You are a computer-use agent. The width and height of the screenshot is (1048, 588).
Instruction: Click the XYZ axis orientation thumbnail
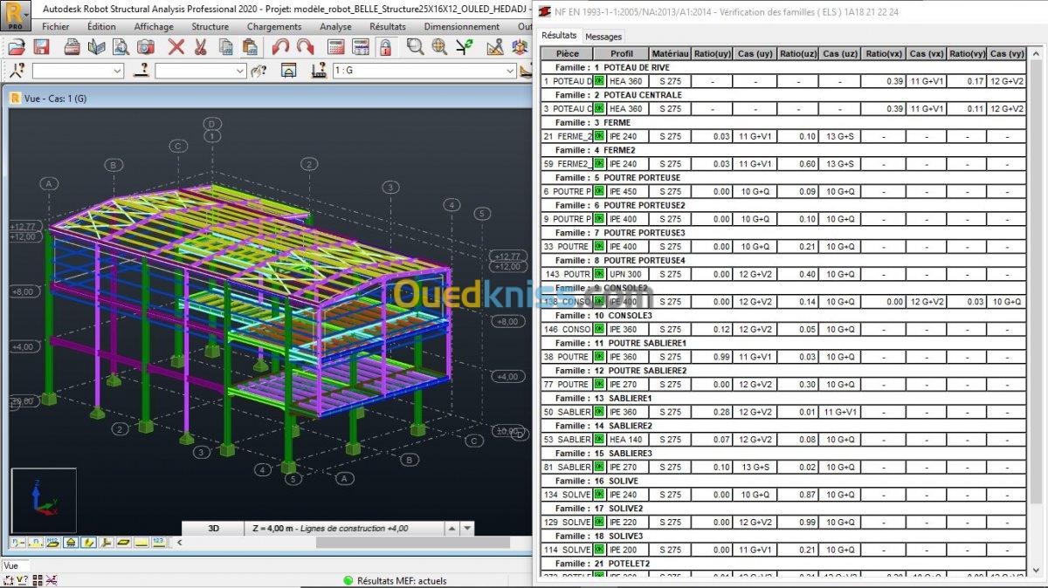[44, 500]
